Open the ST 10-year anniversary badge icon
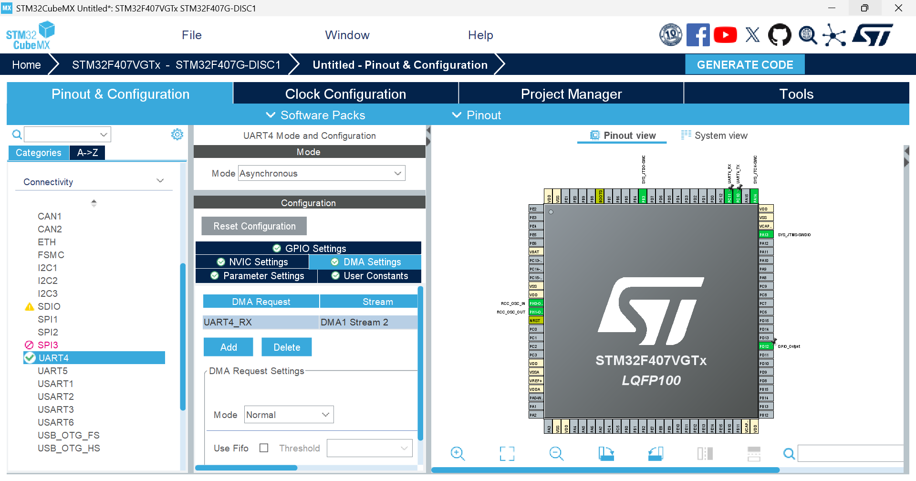This screenshot has width=916, height=481. (x=671, y=35)
